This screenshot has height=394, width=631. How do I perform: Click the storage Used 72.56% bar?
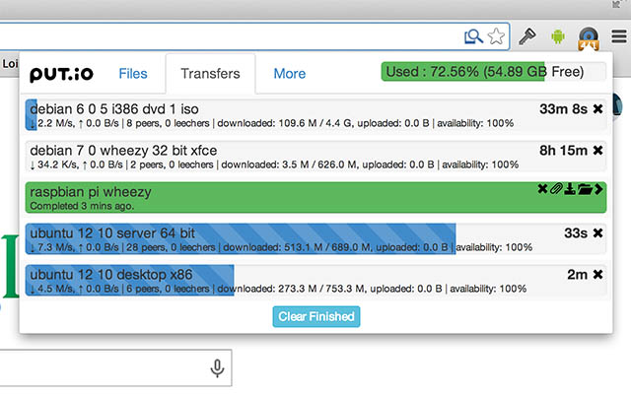[x=493, y=72]
